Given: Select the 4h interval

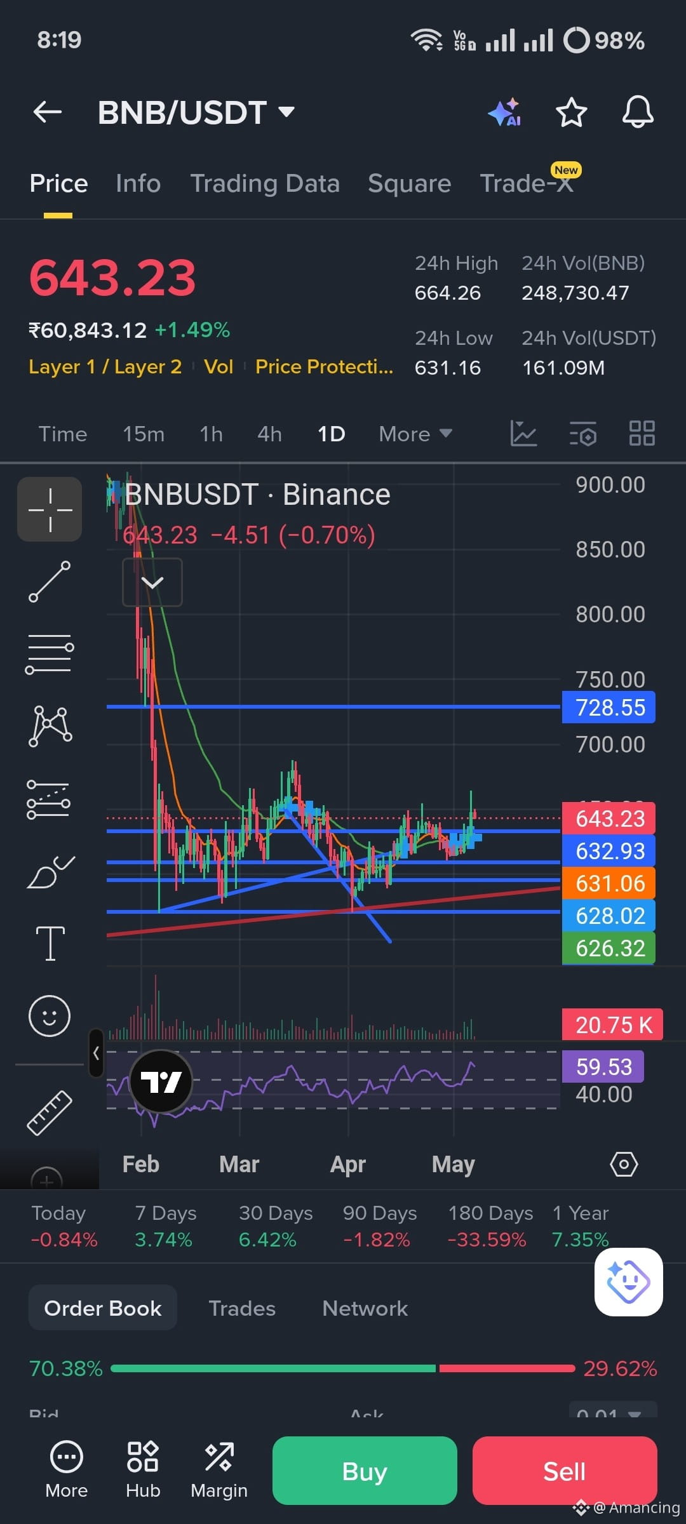Looking at the screenshot, I should click(269, 434).
